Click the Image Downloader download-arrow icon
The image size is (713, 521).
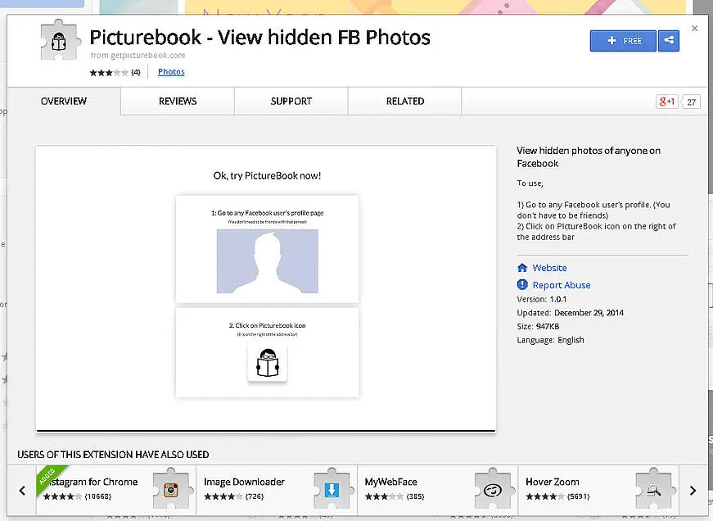tap(332, 490)
